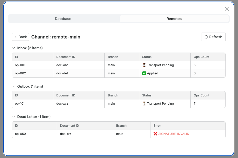
Task: Click the refresh arrow icon in the Refresh button
Action: pos(206,37)
